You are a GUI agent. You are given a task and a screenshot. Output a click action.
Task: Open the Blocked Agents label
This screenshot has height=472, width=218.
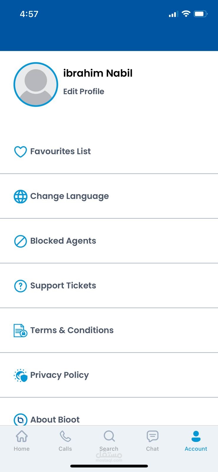pyautogui.click(x=63, y=241)
